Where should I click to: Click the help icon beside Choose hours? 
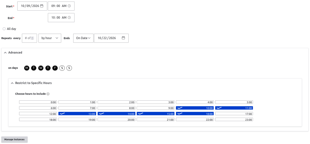(x=48, y=94)
